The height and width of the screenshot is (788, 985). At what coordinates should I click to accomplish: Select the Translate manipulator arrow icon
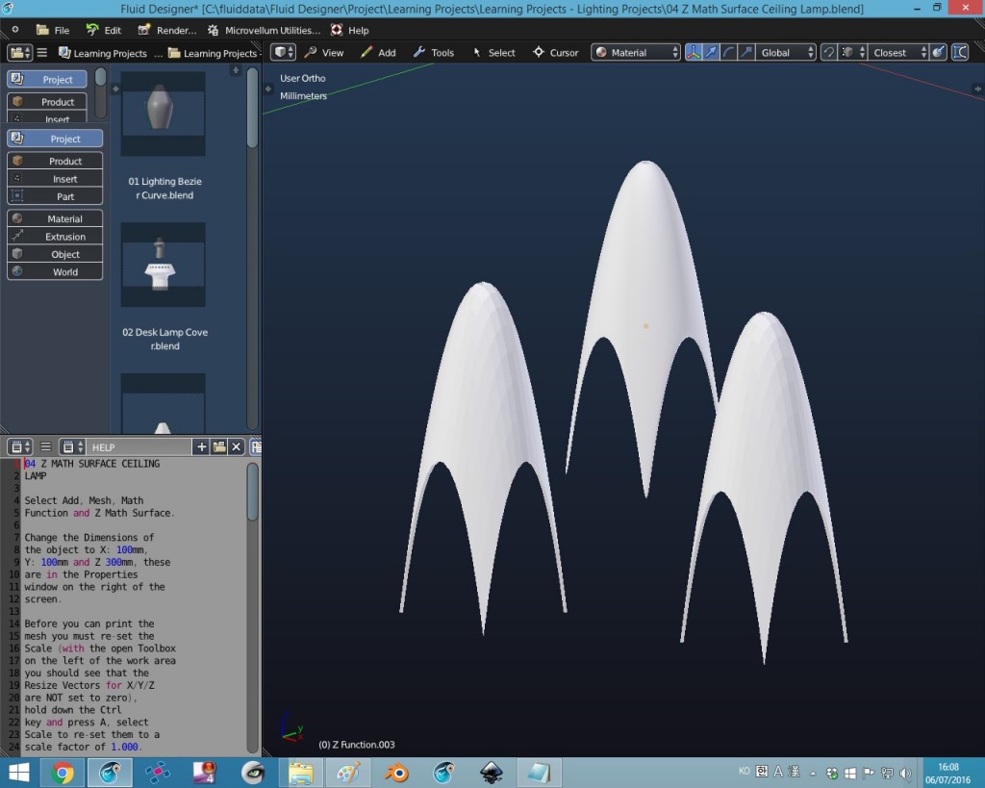[709, 52]
